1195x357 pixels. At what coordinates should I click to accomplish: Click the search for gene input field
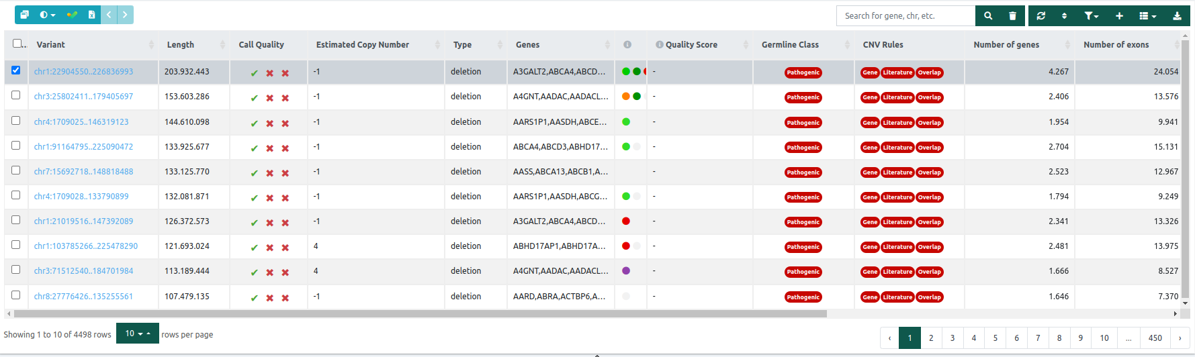[905, 15]
